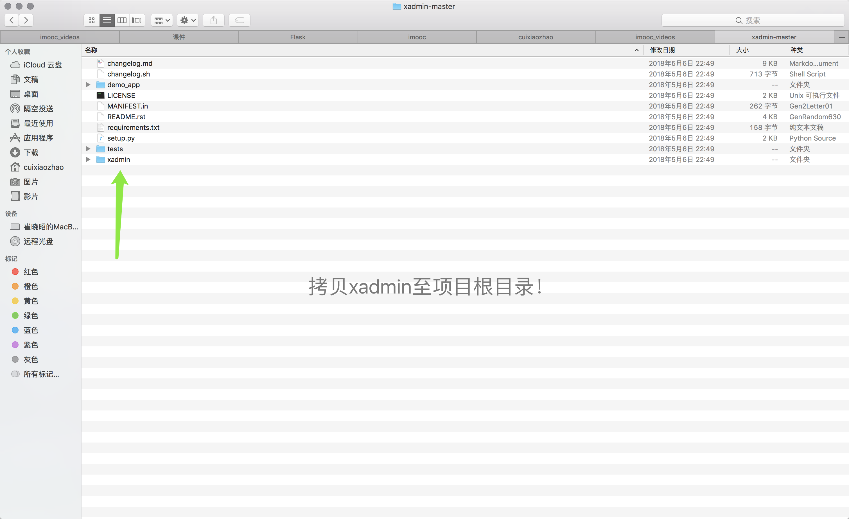Open the item arrangement dropdown
This screenshot has height=519, width=849.
162,20
